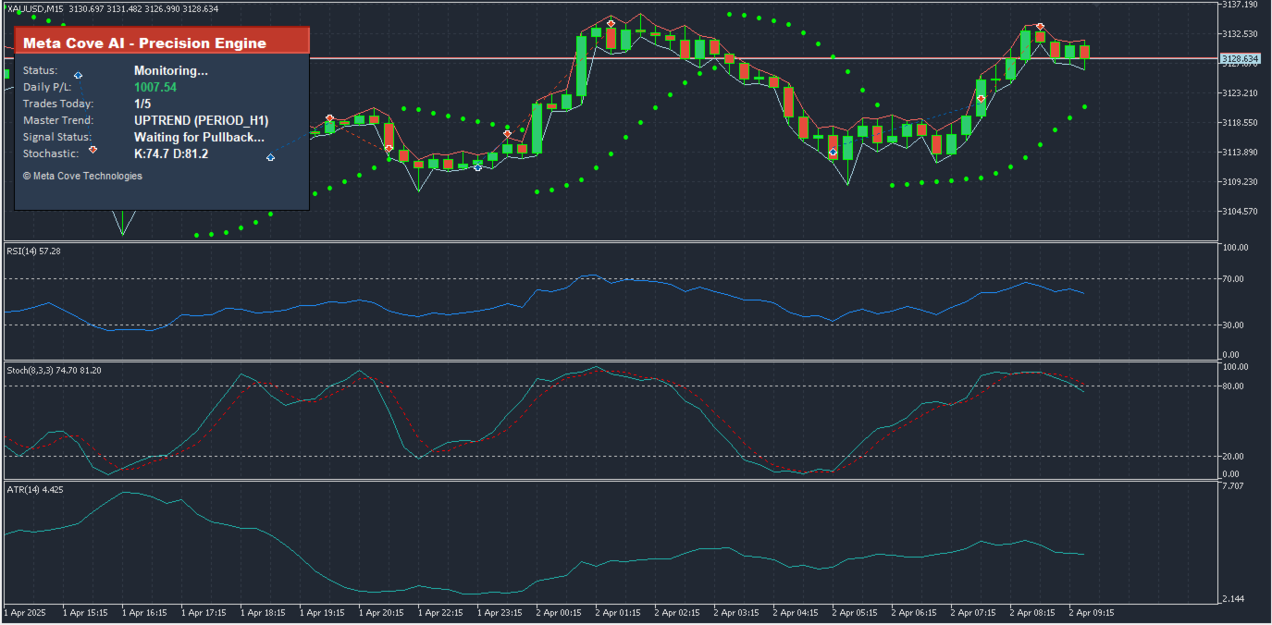Click the 1 Apr 15:15 time label
This screenshot has width=1272, height=625.
tap(86, 612)
